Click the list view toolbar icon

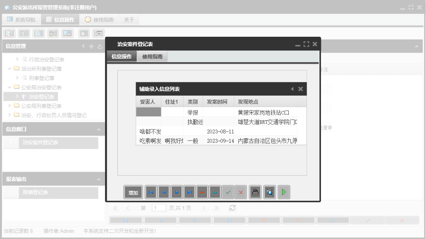pos(24,33)
